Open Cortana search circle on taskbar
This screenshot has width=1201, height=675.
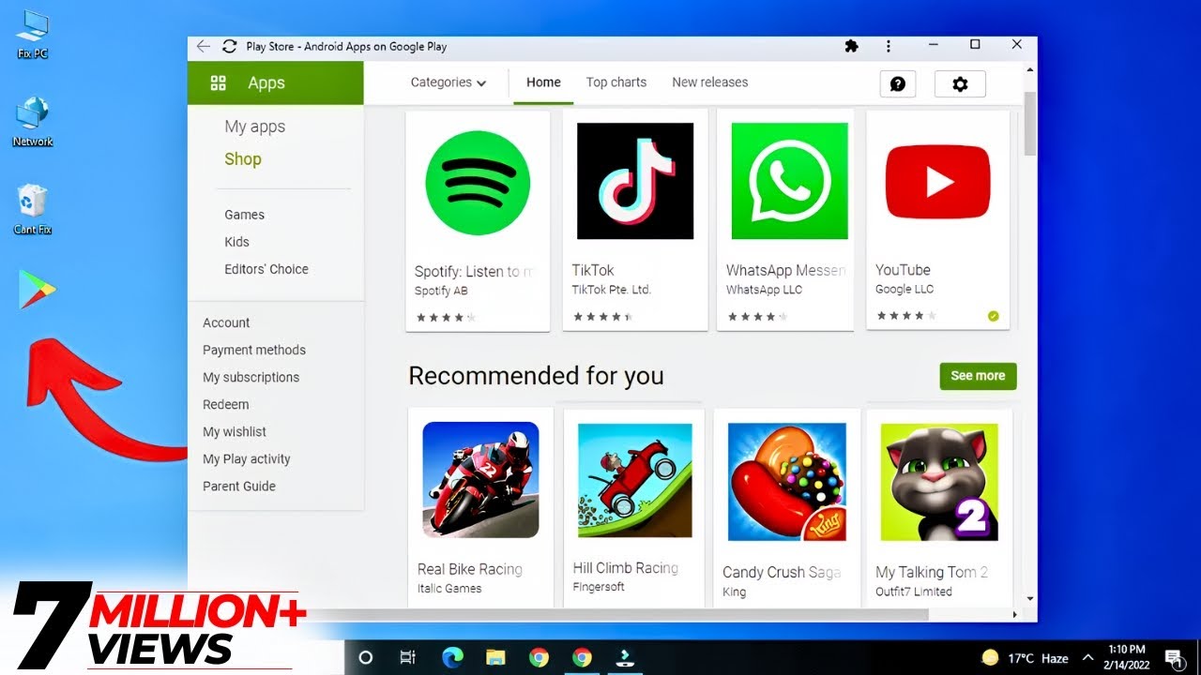click(366, 657)
